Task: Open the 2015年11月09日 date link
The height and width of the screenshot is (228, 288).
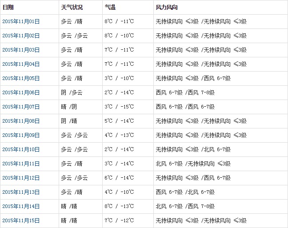Action: tap(21, 135)
